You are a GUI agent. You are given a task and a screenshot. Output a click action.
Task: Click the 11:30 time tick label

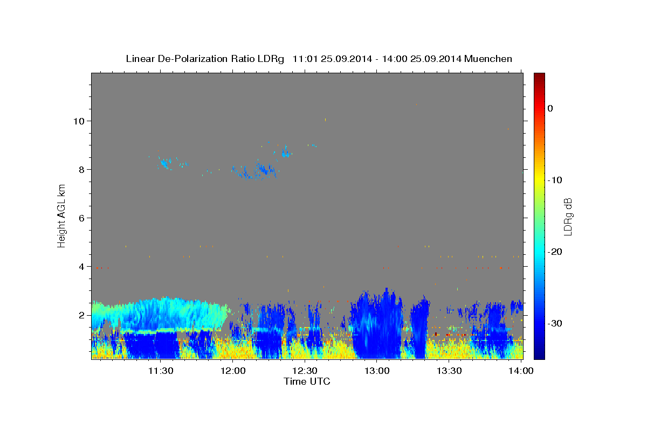161,371
